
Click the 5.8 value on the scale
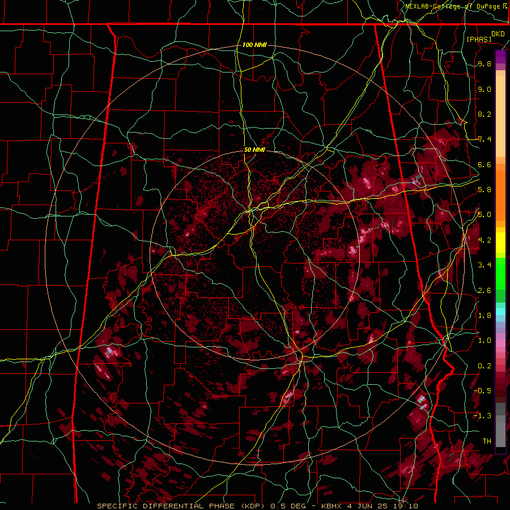[484, 190]
